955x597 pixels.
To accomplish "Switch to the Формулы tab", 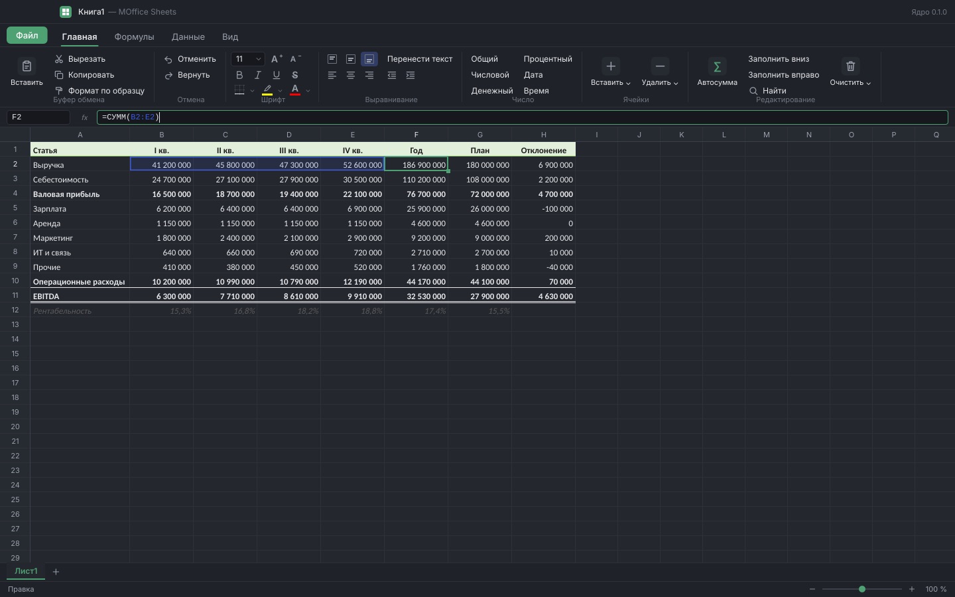I will [x=134, y=36].
